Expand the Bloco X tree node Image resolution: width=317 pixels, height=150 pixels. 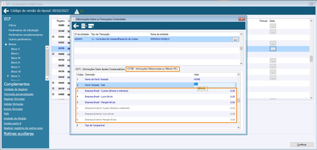(x=8, y=76)
